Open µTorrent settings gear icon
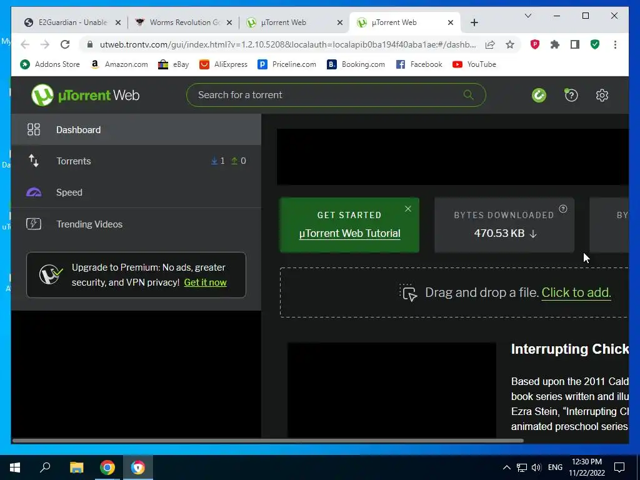This screenshot has height=480, width=640. pos(602,95)
